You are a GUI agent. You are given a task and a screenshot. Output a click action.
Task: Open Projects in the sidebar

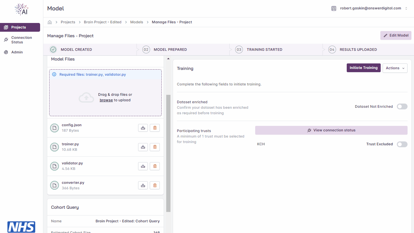[x=20, y=27]
